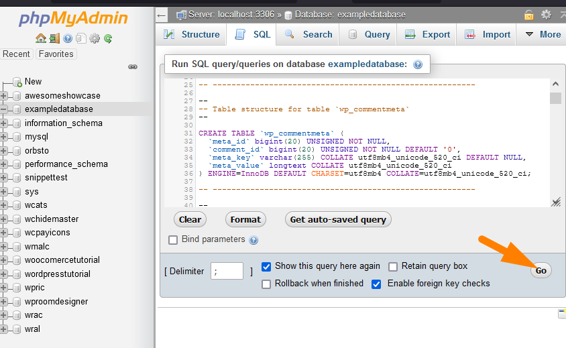566x348 pixels.
Task: Switch to the Structure tab
Action: tap(191, 35)
